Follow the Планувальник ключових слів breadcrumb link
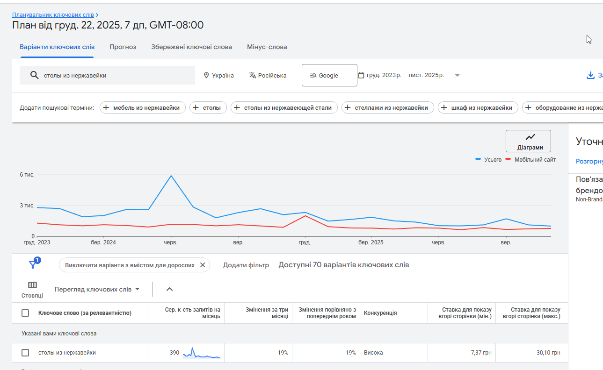Screen dimensions: 603x370 53,15
